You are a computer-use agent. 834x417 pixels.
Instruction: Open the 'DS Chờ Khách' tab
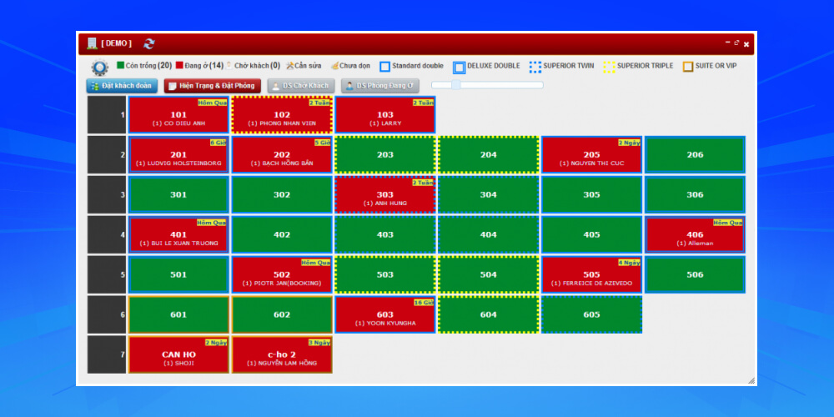pyautogui.click(x=301, y=85)
